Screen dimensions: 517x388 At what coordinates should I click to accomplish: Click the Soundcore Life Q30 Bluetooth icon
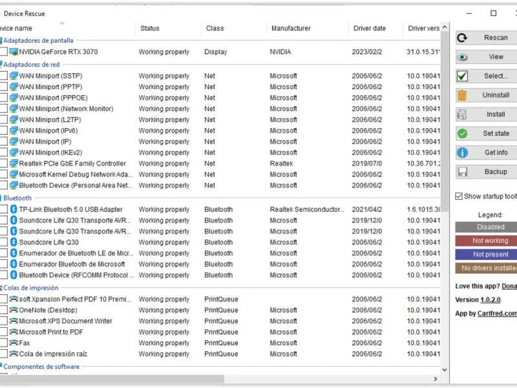[x=14, y=242]
